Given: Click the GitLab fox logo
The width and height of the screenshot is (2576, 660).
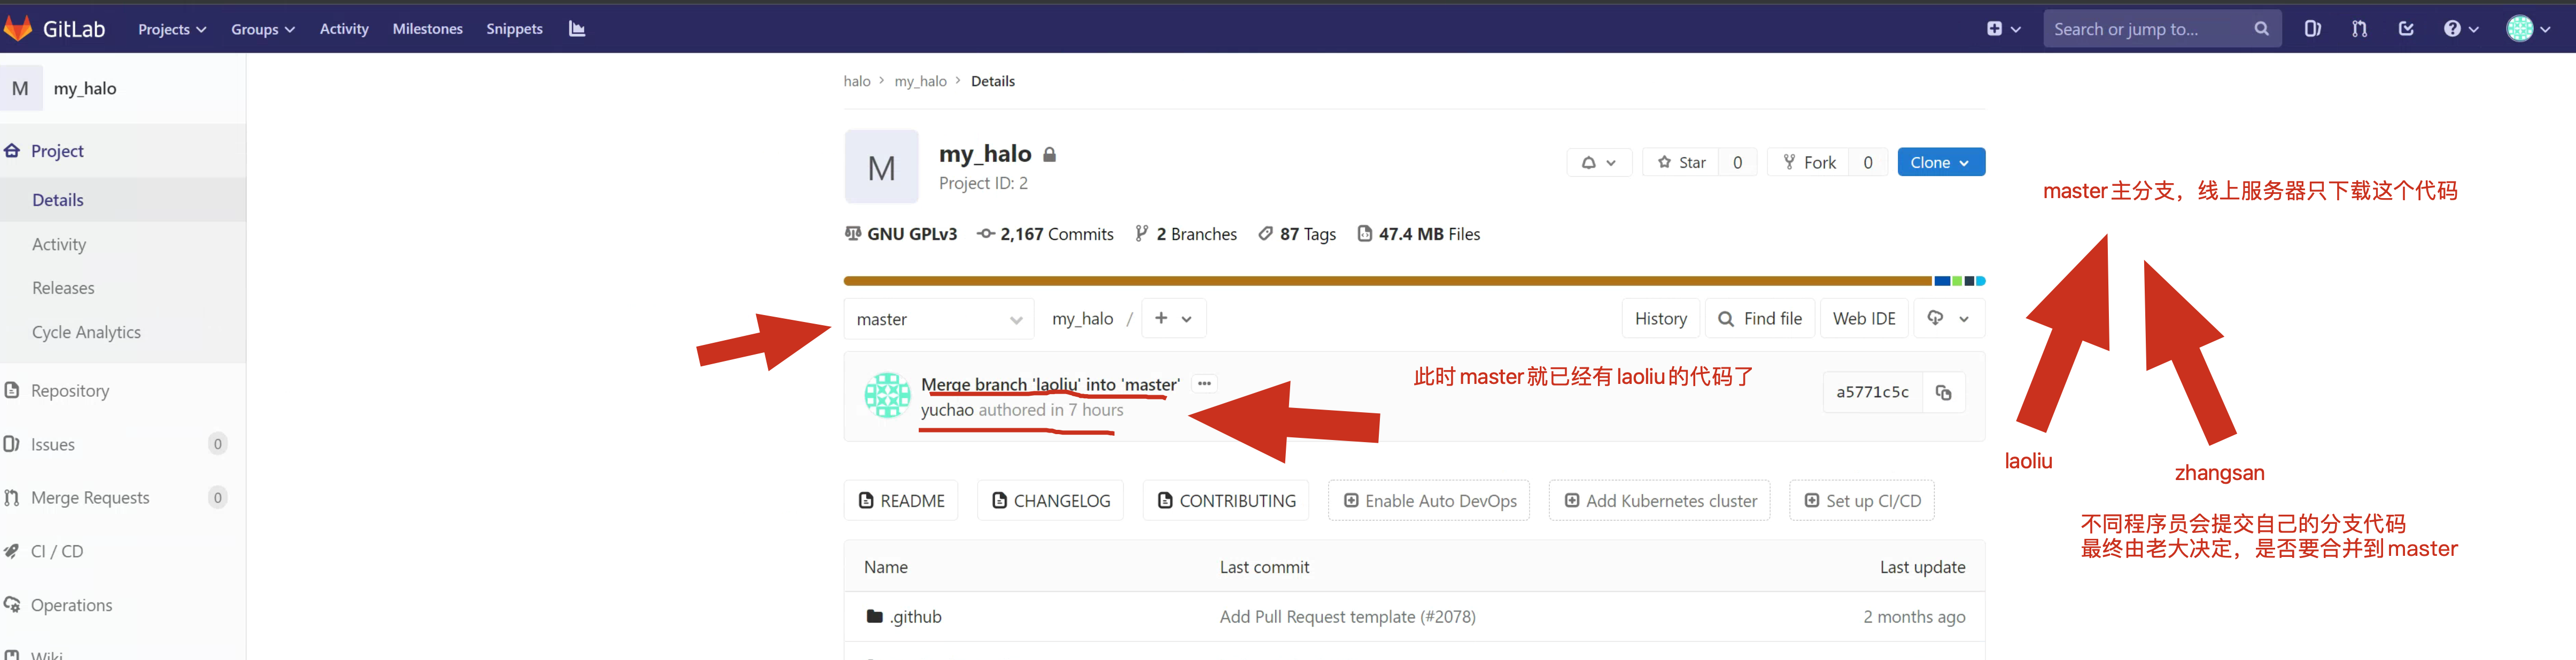Looking at the screenshot, I should [x=18, y=28].
